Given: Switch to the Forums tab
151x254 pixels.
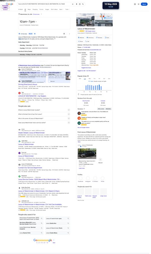Looking at the screenshot, I should coord(41,9).
